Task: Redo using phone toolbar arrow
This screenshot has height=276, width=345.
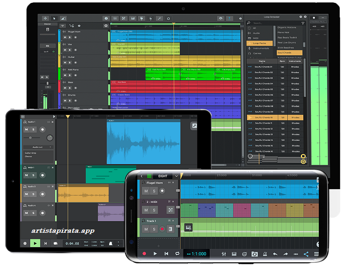Action: 285,254
